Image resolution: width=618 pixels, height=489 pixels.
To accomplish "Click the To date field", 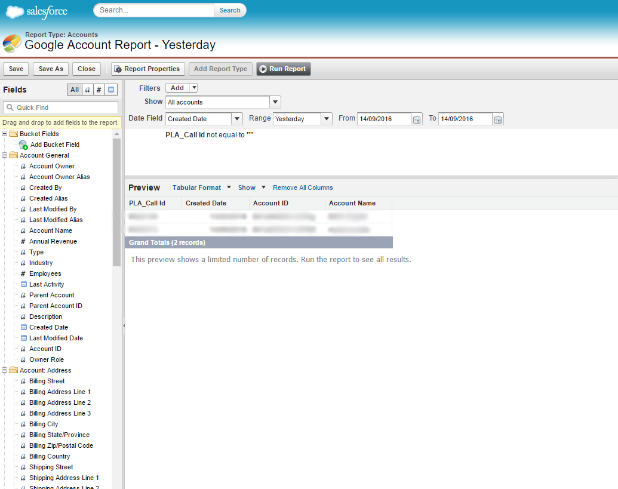I will point(465,119).
